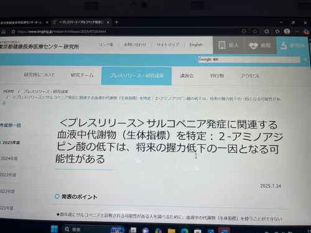Screen dimensions: 311x233
Task: Click the サイトマップ link
Action: pos(168,45)
